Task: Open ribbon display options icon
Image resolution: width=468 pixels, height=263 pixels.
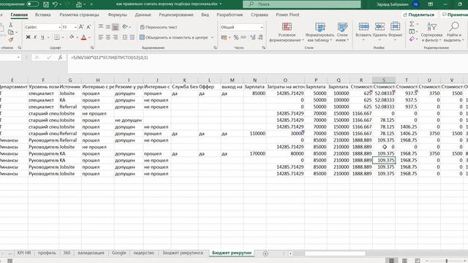Action: [431, 4]
